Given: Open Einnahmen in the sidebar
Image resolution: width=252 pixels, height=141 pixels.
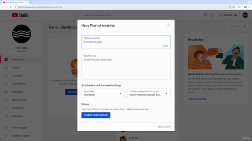Looking at the screenshot, I should [x=22, y=108].
